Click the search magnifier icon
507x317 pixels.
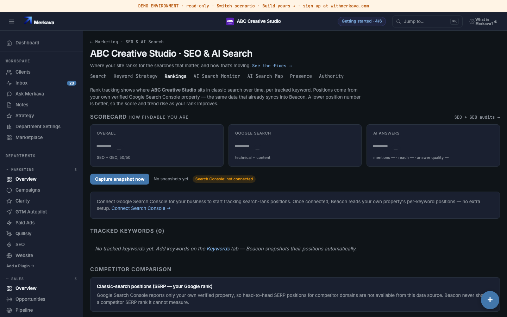[399, 21]
